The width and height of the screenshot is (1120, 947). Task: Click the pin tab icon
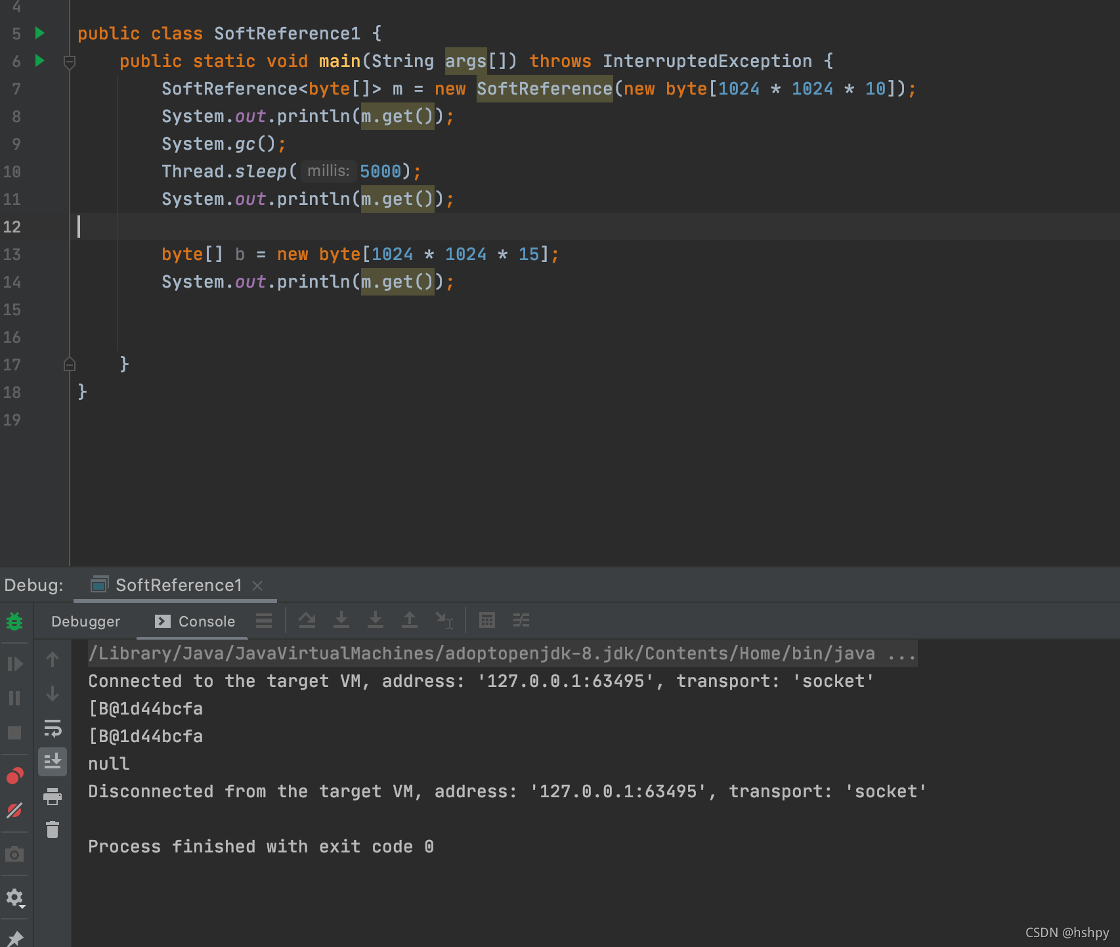(14, 938)
